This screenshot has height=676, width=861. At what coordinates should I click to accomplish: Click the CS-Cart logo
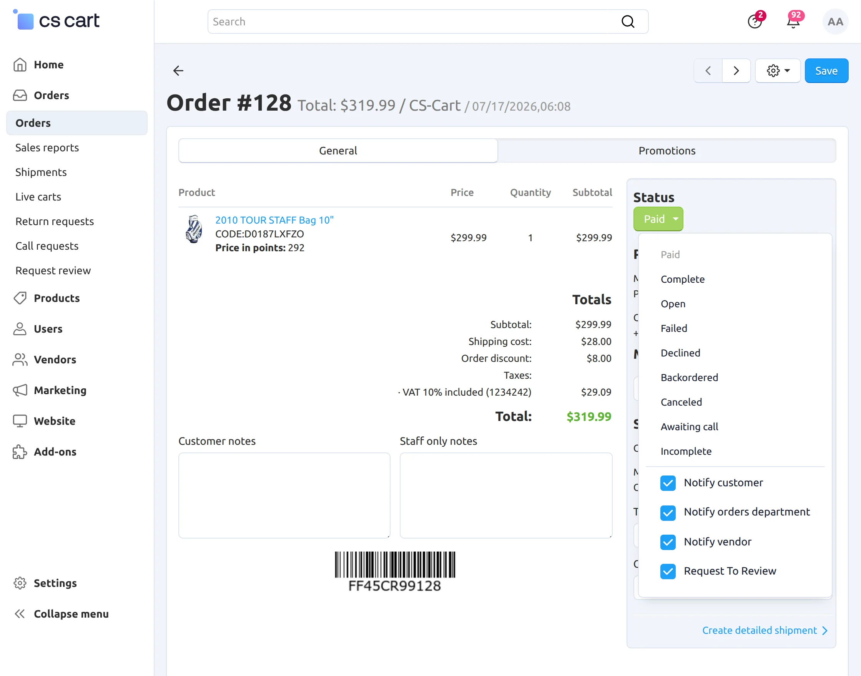[x=56, y=20]
